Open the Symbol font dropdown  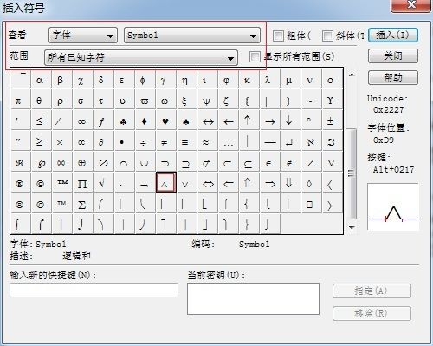[192, 36]
